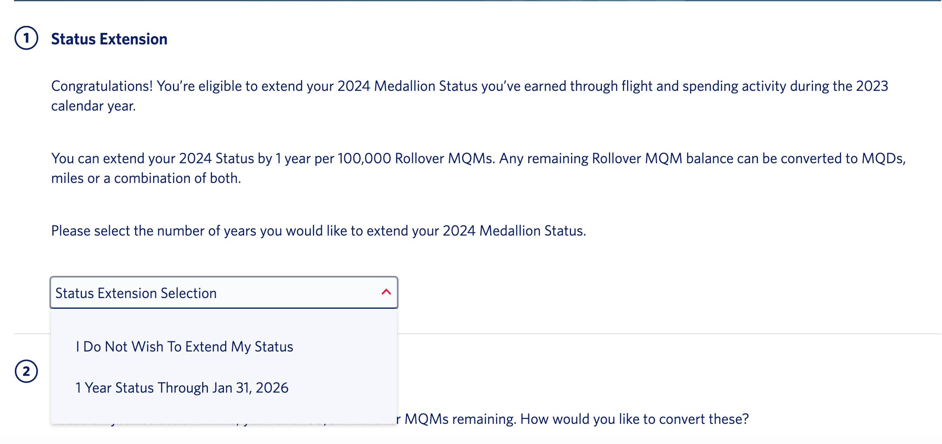Click the 'Status Extension' section heading
This screenshot has height=444, width=942.
click(110, 38)
